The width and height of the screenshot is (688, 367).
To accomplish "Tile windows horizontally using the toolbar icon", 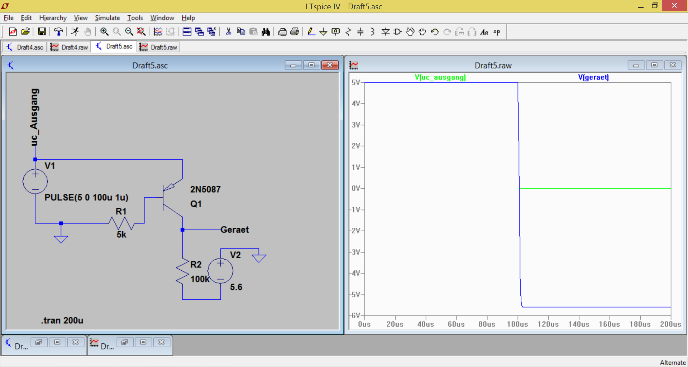I will (187, 32).
